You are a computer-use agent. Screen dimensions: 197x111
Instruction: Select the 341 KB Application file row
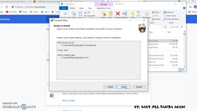163,47
